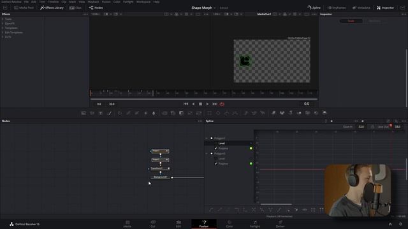Toggle loop playback button
408x229 pixels.
[x=222, y=104]
